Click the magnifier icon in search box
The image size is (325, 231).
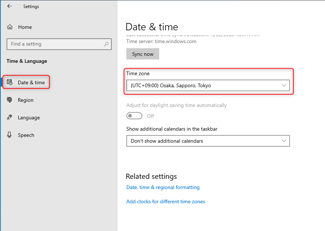(106, 44)
